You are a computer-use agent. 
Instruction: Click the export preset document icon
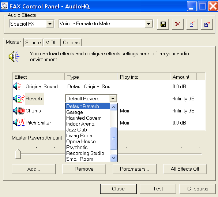click(207, 24)
